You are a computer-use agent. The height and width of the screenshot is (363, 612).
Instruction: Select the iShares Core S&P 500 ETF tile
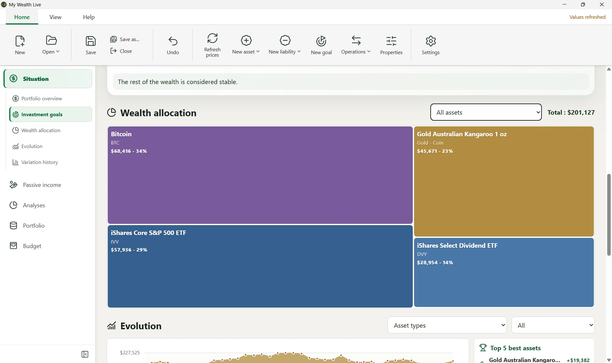[x=260, y=266]
